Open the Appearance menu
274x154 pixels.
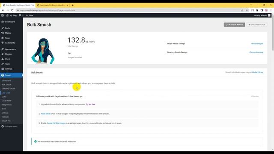click(10, 49)
